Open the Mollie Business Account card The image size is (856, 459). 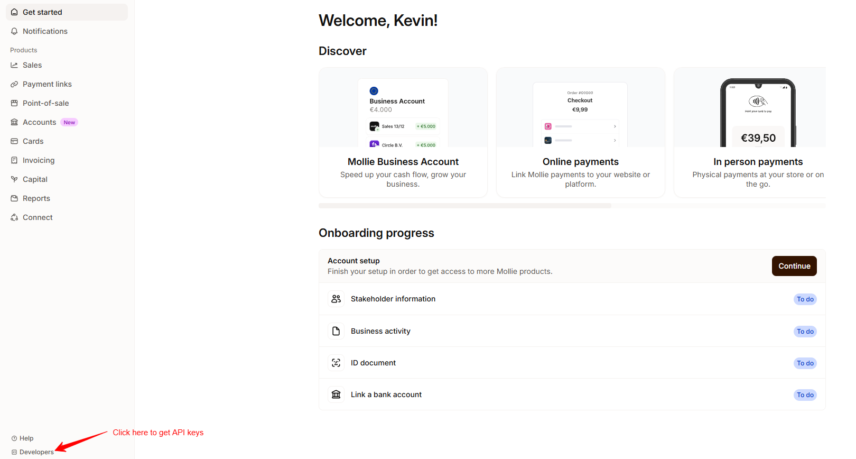pos(403,162)
